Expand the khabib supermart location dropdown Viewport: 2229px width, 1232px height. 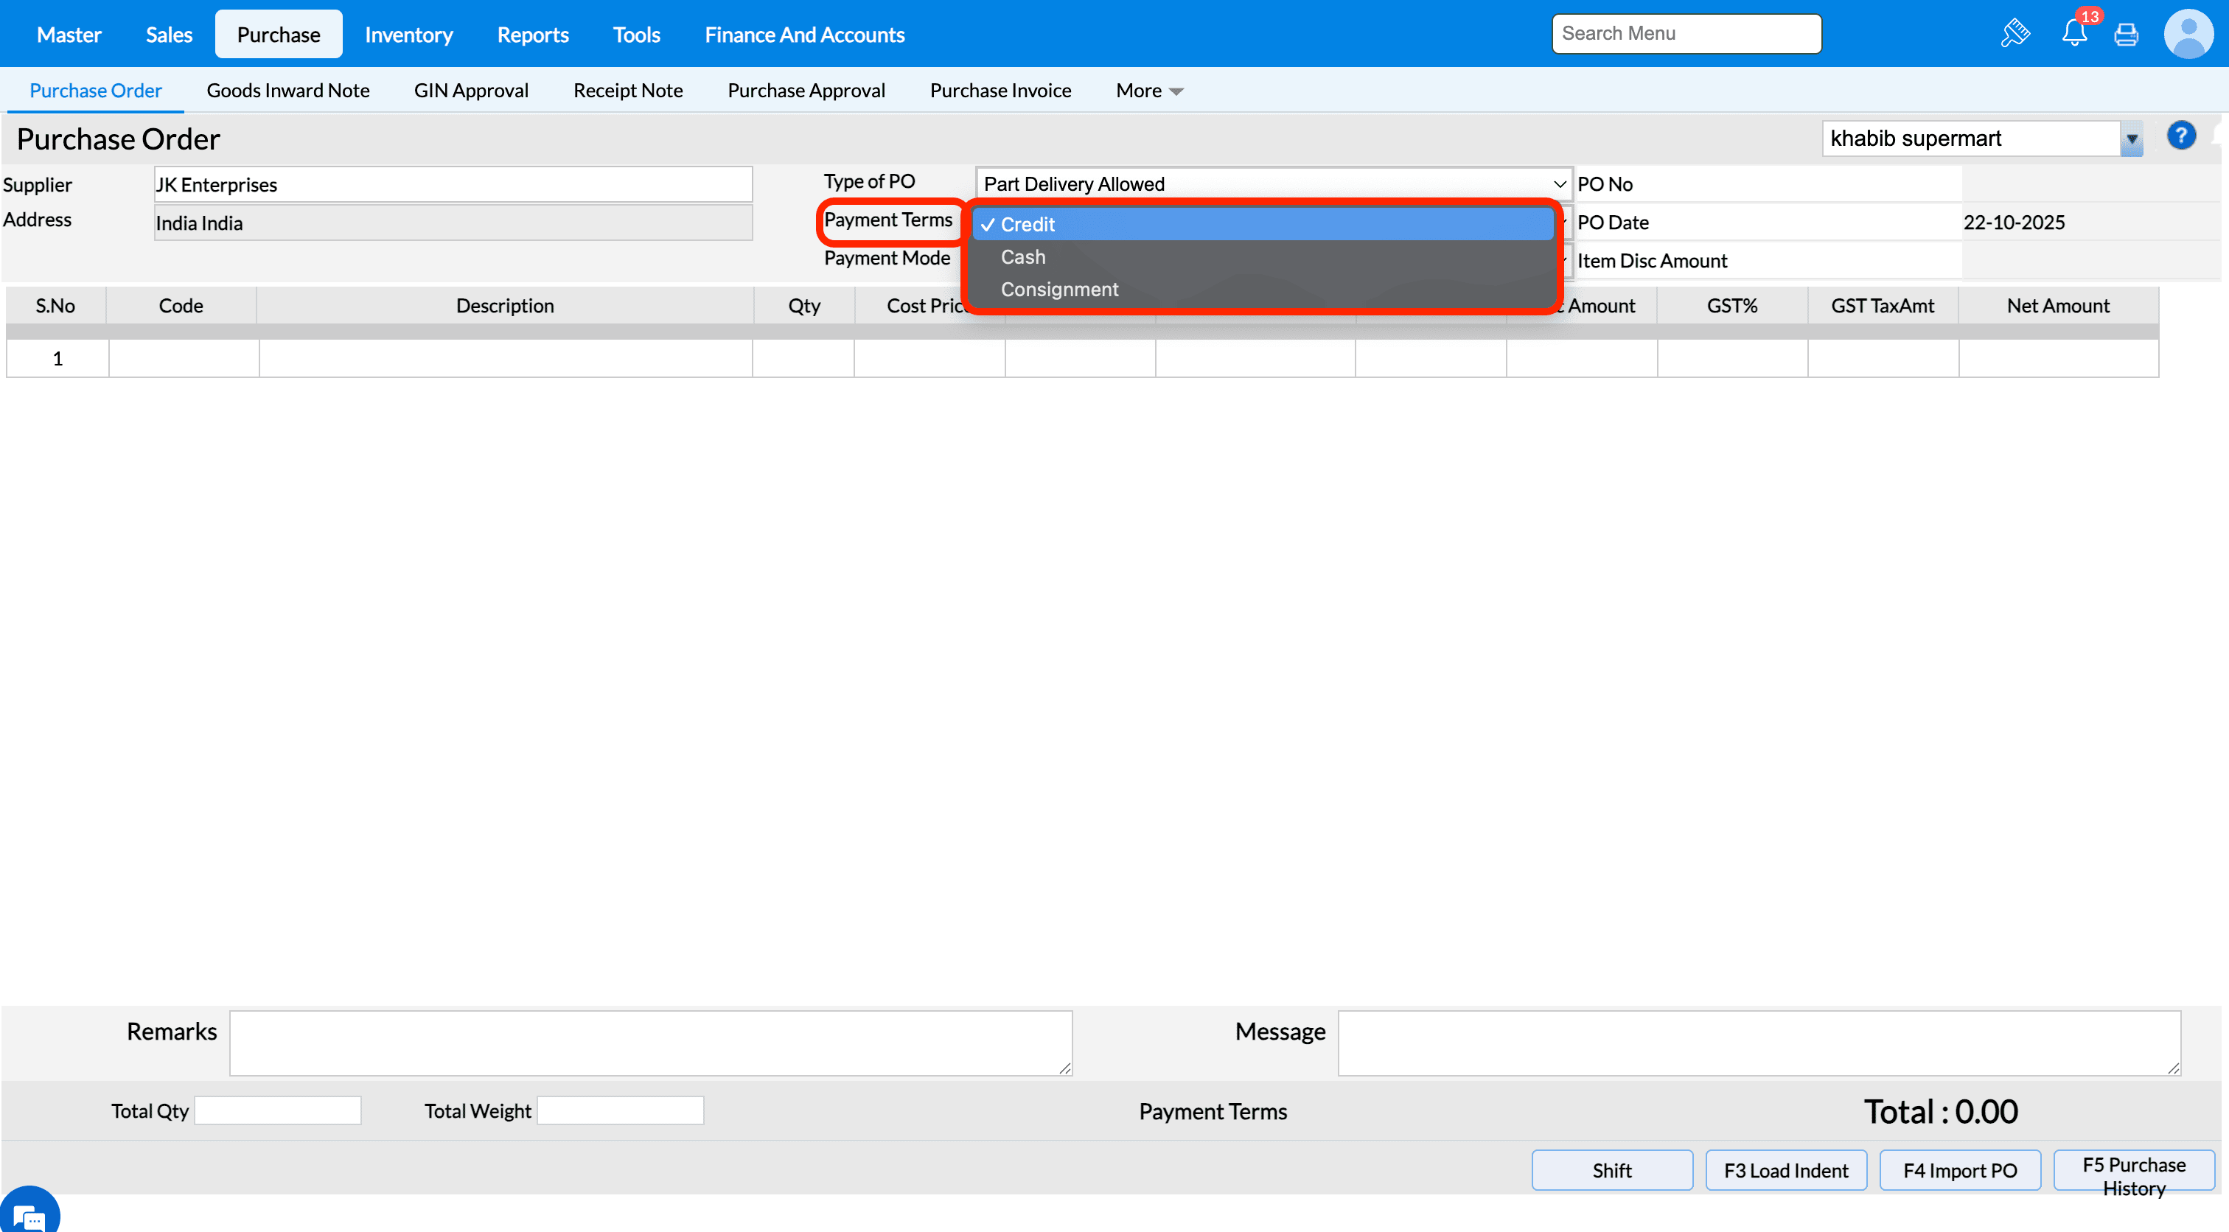tap(2131, 139)
